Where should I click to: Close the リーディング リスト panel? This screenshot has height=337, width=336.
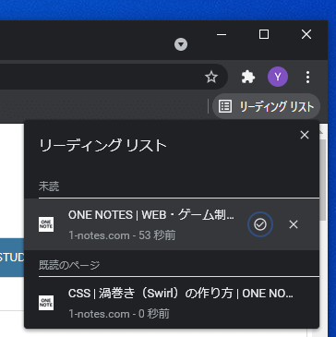(x=305, y=135)
